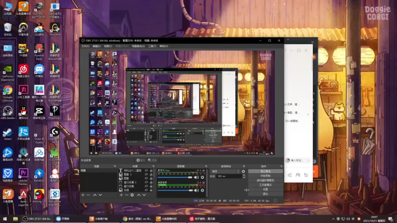Viewport: 397px width, 223px height.
Task: Toggle visibility of the text source row
Action: click(x=146, y=170)
